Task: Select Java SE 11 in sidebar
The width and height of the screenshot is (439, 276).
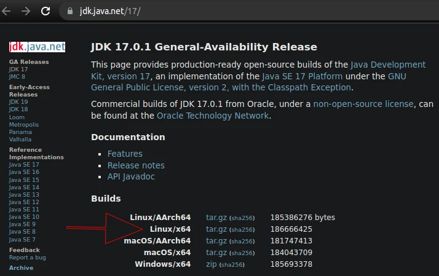Action: pyautogui.click(x=24, y=210)
